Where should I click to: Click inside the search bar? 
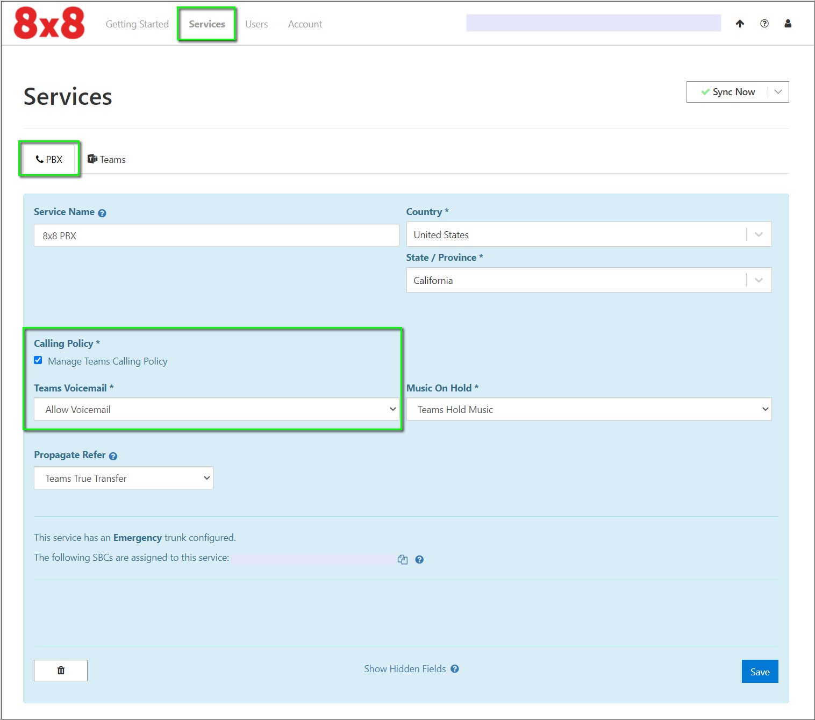pyautogui.click(x=593, y=23)
